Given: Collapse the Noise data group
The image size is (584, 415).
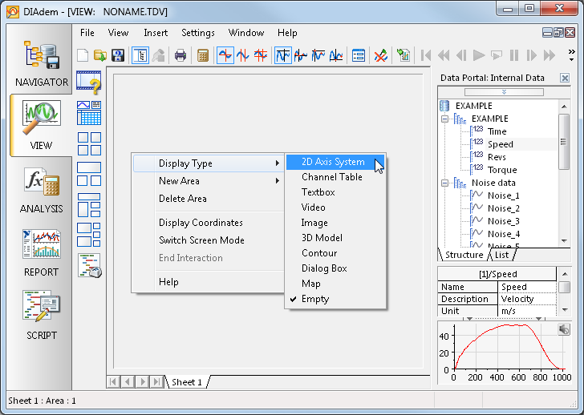Looking at the screenshot, I should (x=444, y=183).
